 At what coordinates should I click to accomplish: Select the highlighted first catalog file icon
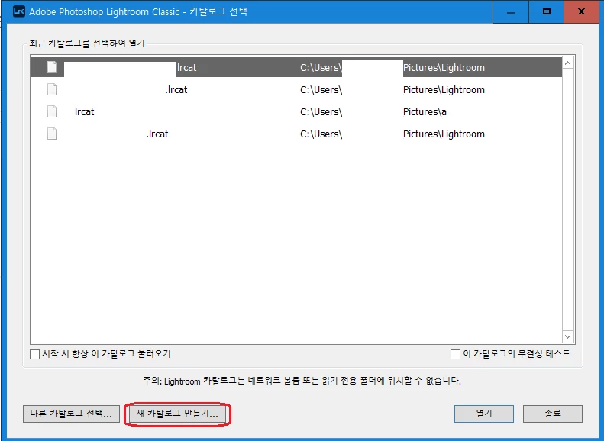[52, 67]
